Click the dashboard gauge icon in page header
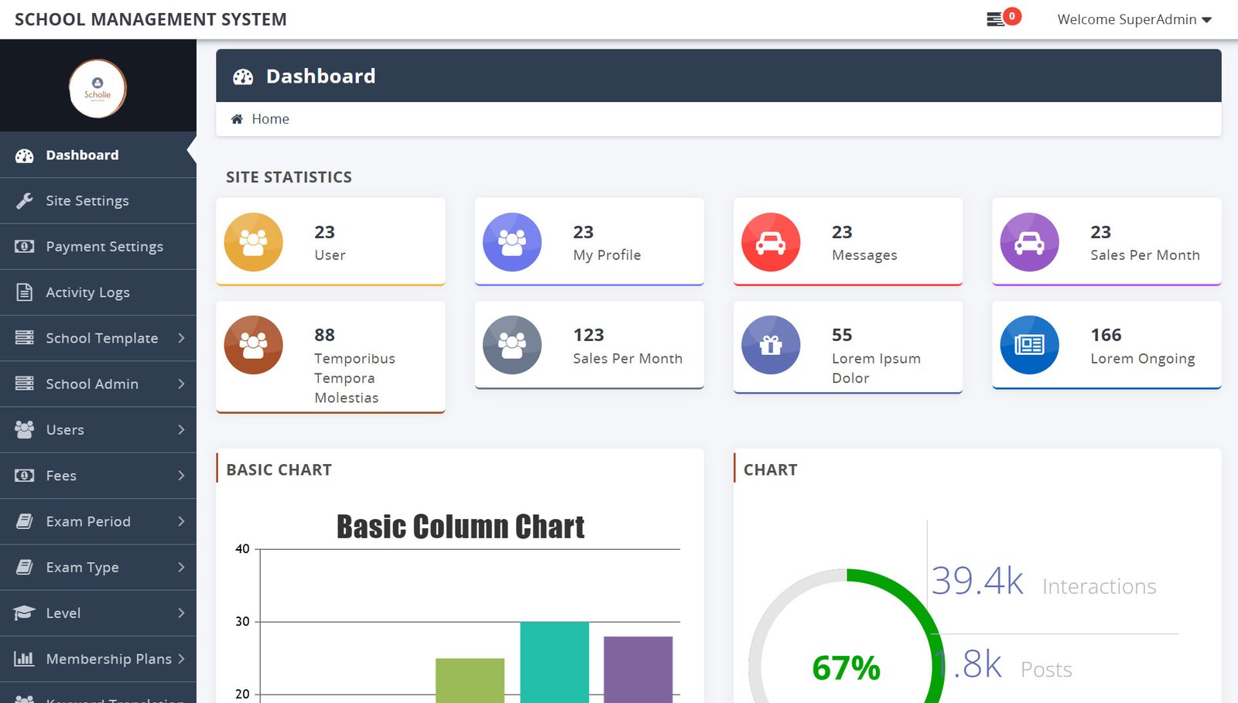The width and height of the screenshot is (1238, 703). (x=243, y=77)
